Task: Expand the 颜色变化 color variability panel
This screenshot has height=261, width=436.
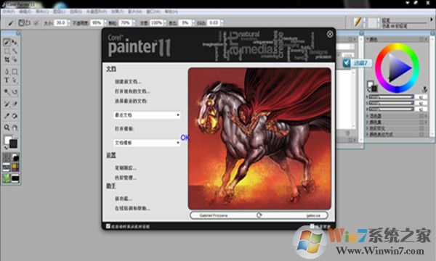Action: pyautogui.click(x=367, y=128)
